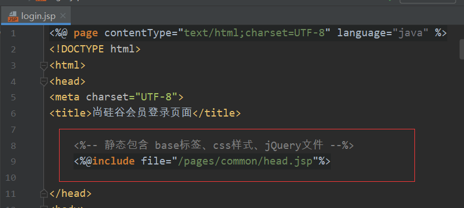464x208 pixels.
Task: Collapse the <head> fold marker on line 4
Action: point(44,81)
